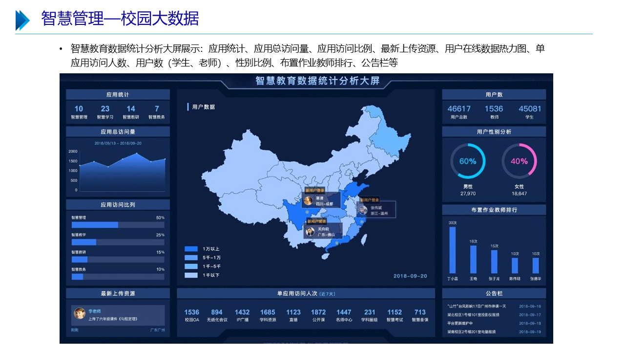The width and height of the screenshot is (625, 352).
Task: Click the 40% female donut chart
Action: click(x=519, y=161)
